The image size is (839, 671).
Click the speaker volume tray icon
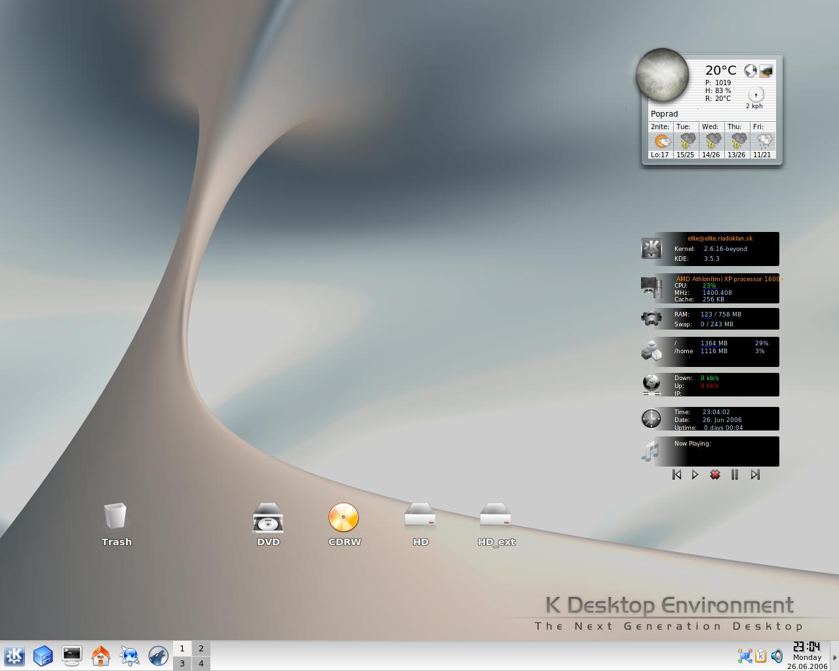(777, 656)
